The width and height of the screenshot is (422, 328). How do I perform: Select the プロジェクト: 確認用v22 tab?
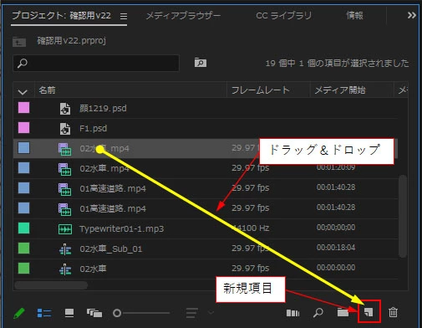pyautogui.click(x=61, y=15)
